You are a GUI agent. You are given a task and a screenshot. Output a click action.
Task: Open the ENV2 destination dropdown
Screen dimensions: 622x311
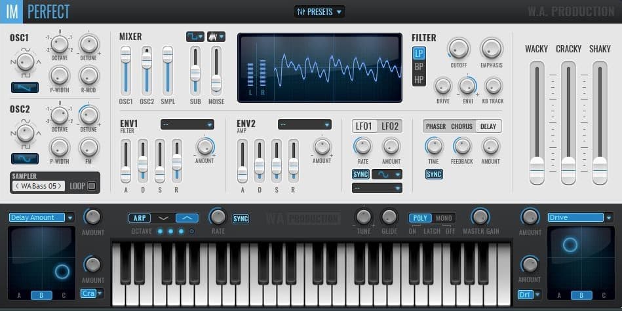(304, 125)
